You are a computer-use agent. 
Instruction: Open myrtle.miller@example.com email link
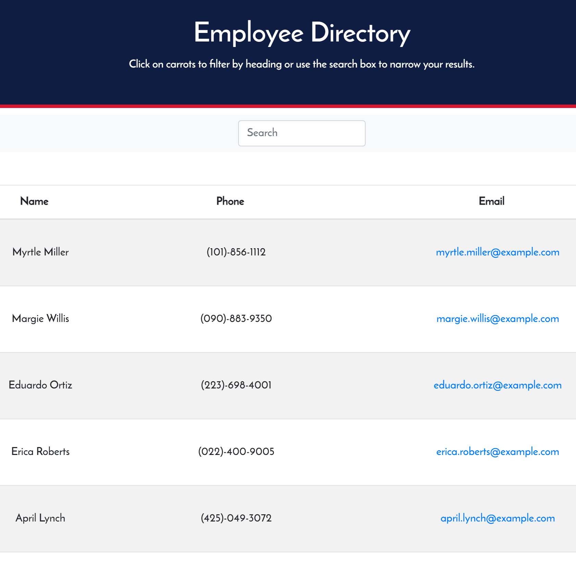point(498,252)
